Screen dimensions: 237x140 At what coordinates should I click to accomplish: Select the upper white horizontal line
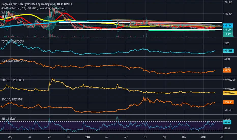tap(140, 22)
